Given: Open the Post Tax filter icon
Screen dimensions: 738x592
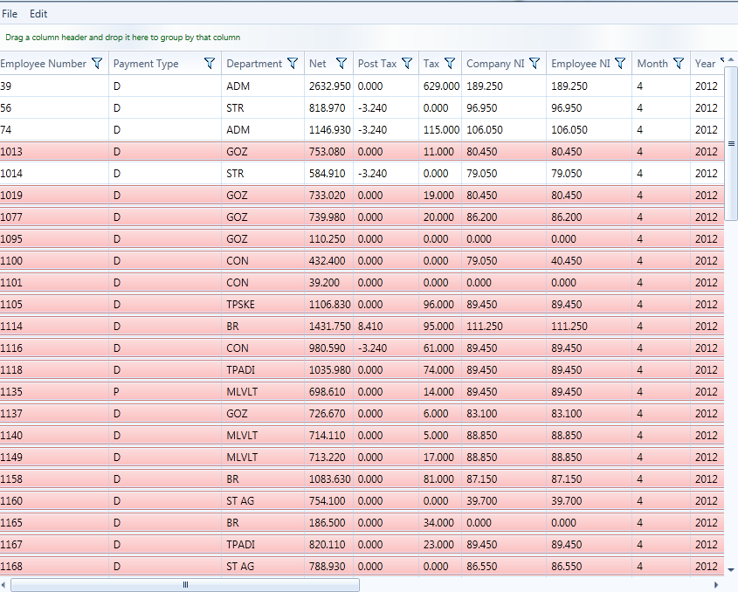Looking at the screenshot, I should click(407, 64).
